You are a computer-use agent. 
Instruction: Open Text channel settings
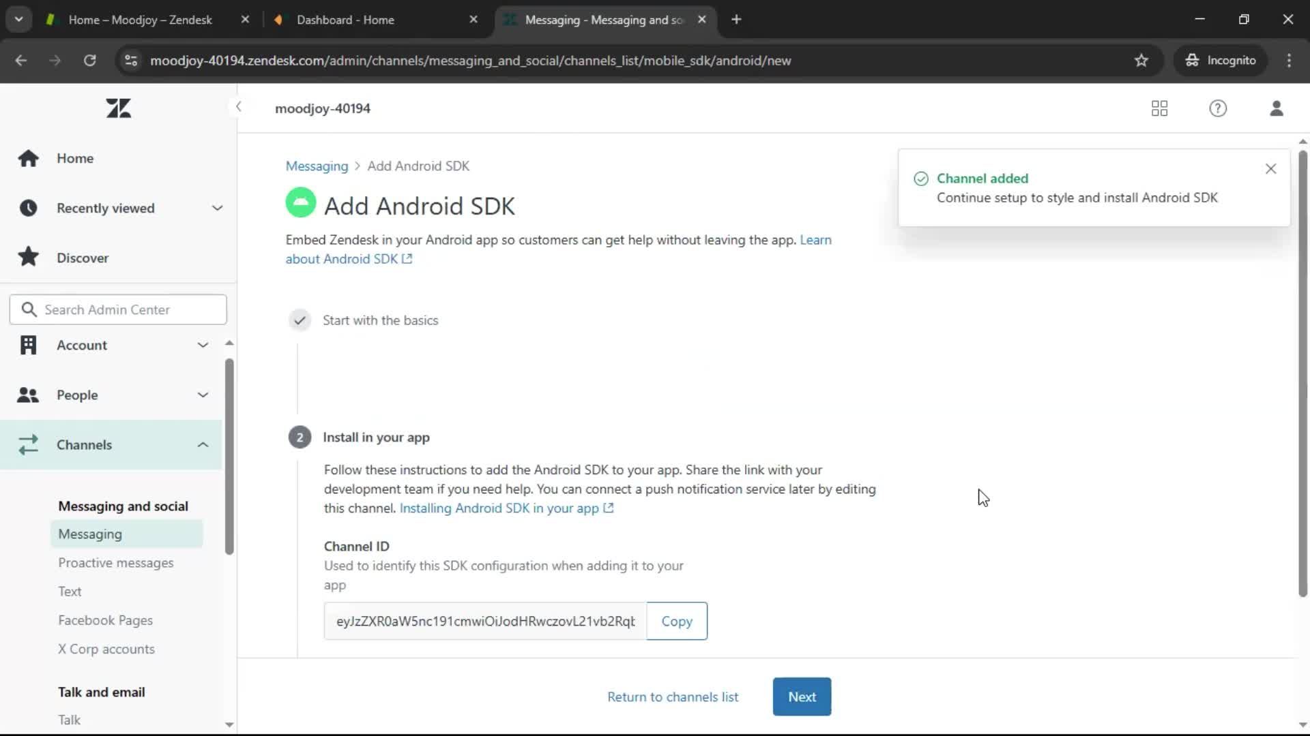[70, 592]
